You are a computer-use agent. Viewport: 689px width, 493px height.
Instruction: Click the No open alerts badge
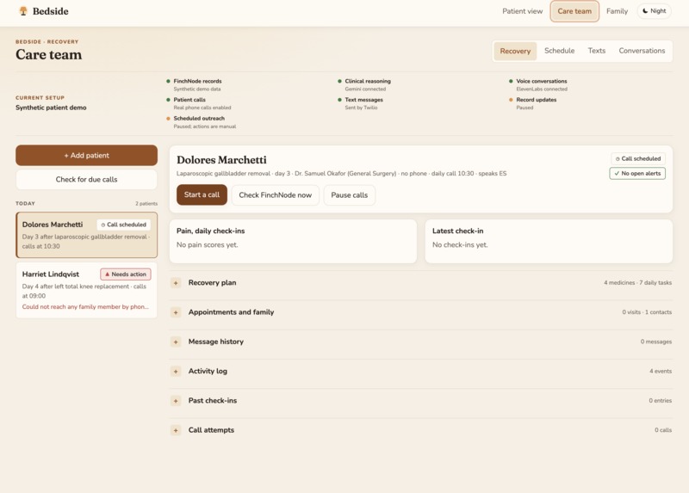pyautogui.click(x=637, y=174)
